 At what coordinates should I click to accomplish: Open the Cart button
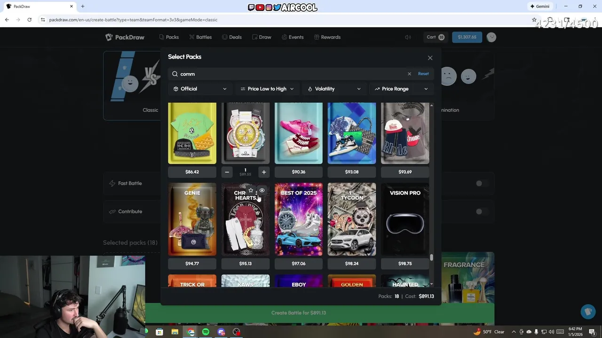436,37
